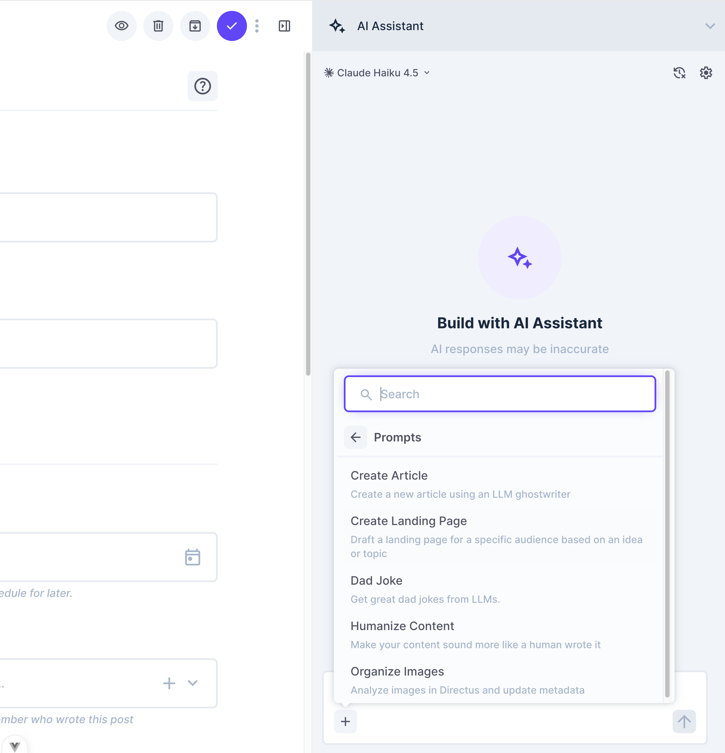Click the purple save checkmark button
The height and width of the screenshot is (753, 725).
coord(232,26)
